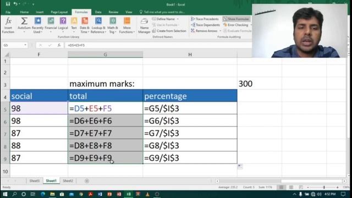Switch to the Home ribbon tab
This screenshot has width=352, height=198.
[x=24, y=12]
